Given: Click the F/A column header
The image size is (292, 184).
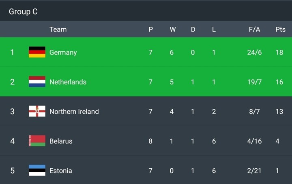Looking at the screenshot, I should pyautogui.click(x=254, y=29).
